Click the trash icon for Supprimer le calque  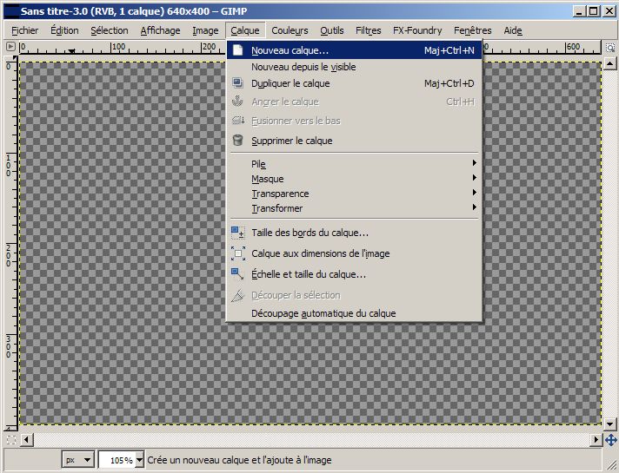pyautogui.click(x=237, y=141)
